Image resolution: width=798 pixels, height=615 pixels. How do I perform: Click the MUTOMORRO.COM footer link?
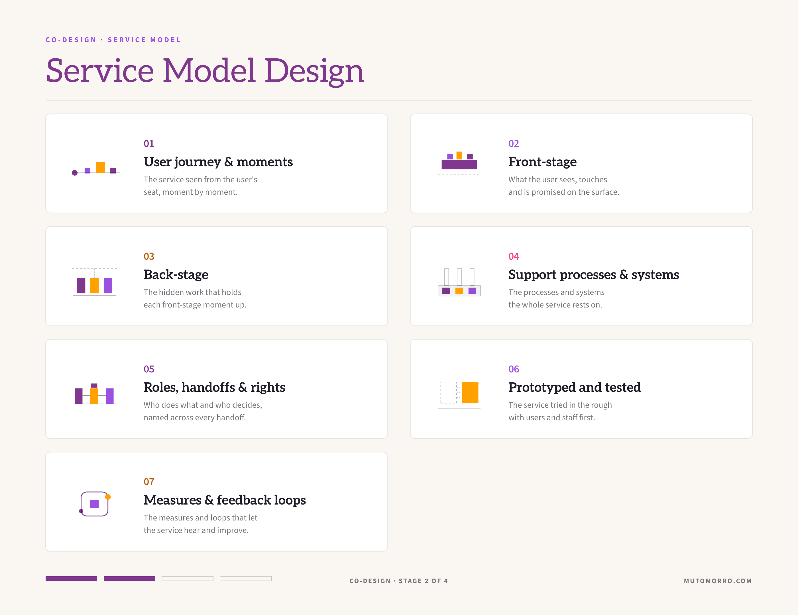point(718,581)
